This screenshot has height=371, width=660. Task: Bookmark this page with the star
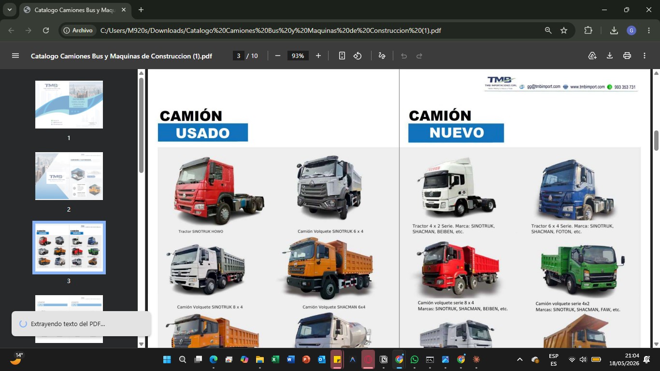tap(564, 30)
